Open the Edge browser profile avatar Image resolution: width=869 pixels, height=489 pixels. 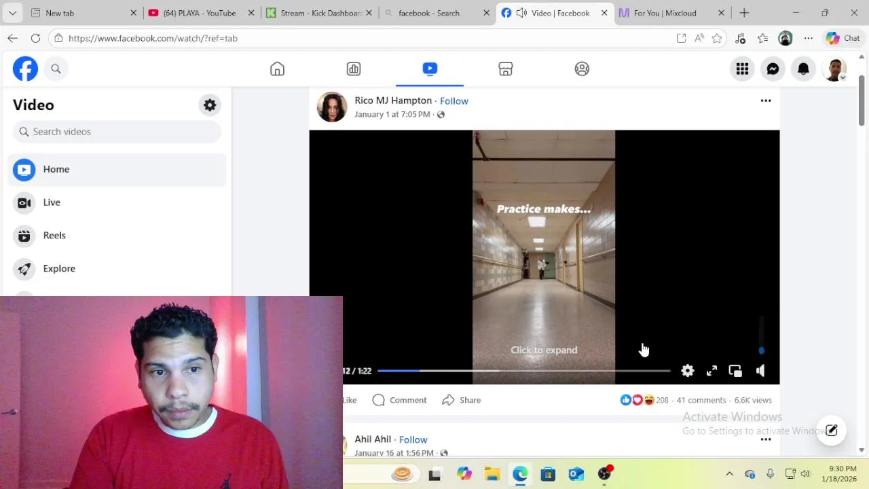(x=785, y=39)
